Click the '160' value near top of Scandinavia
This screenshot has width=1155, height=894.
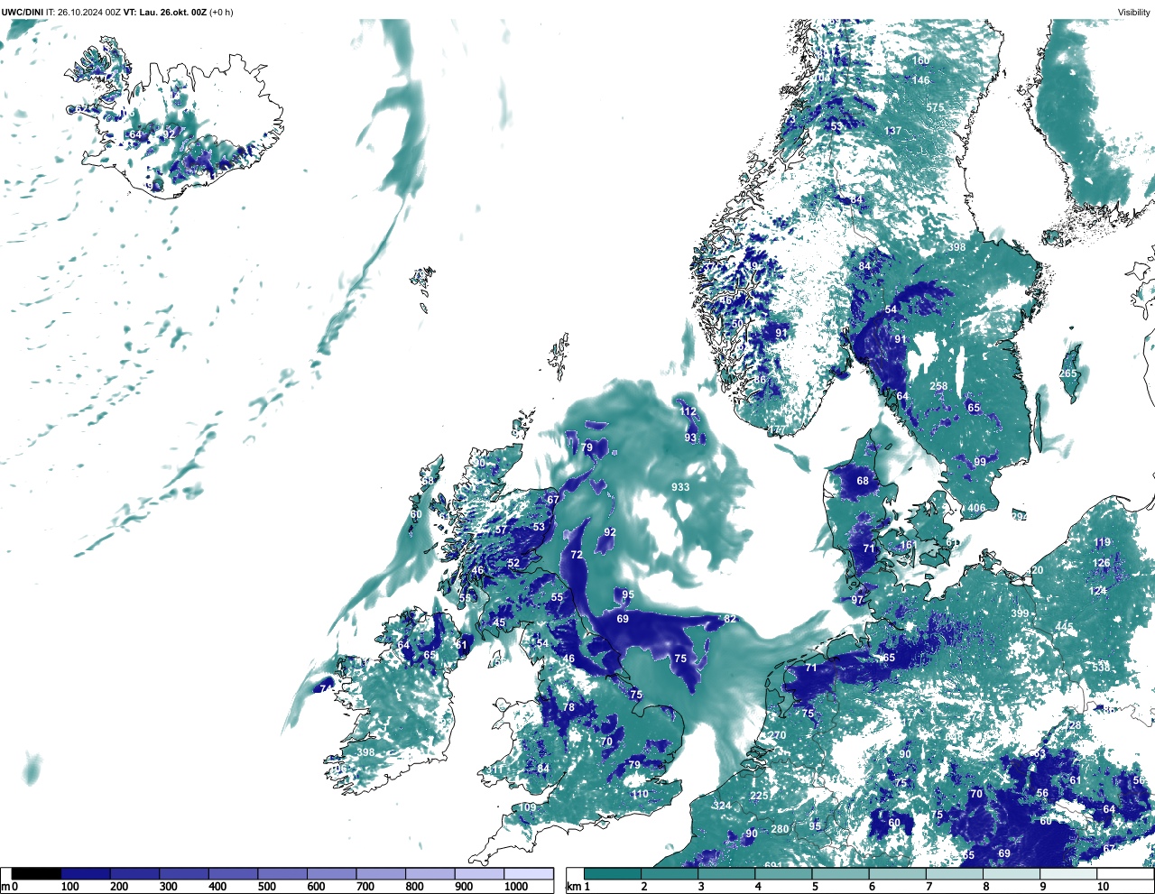tap(920, 60)
